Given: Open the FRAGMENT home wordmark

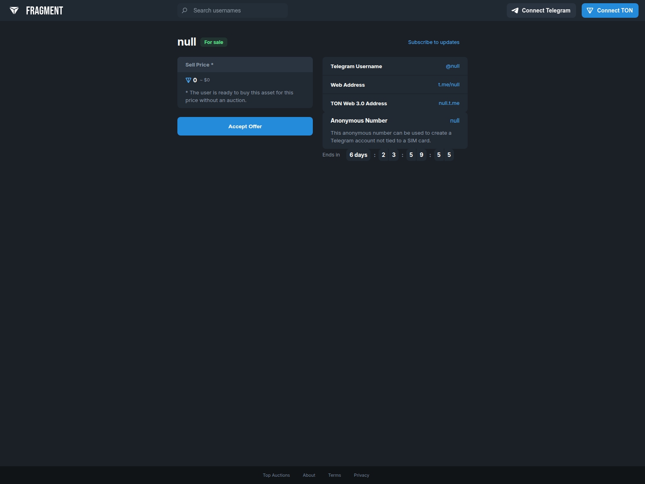Looking at the screenshot, I should (x=44, y=10).
